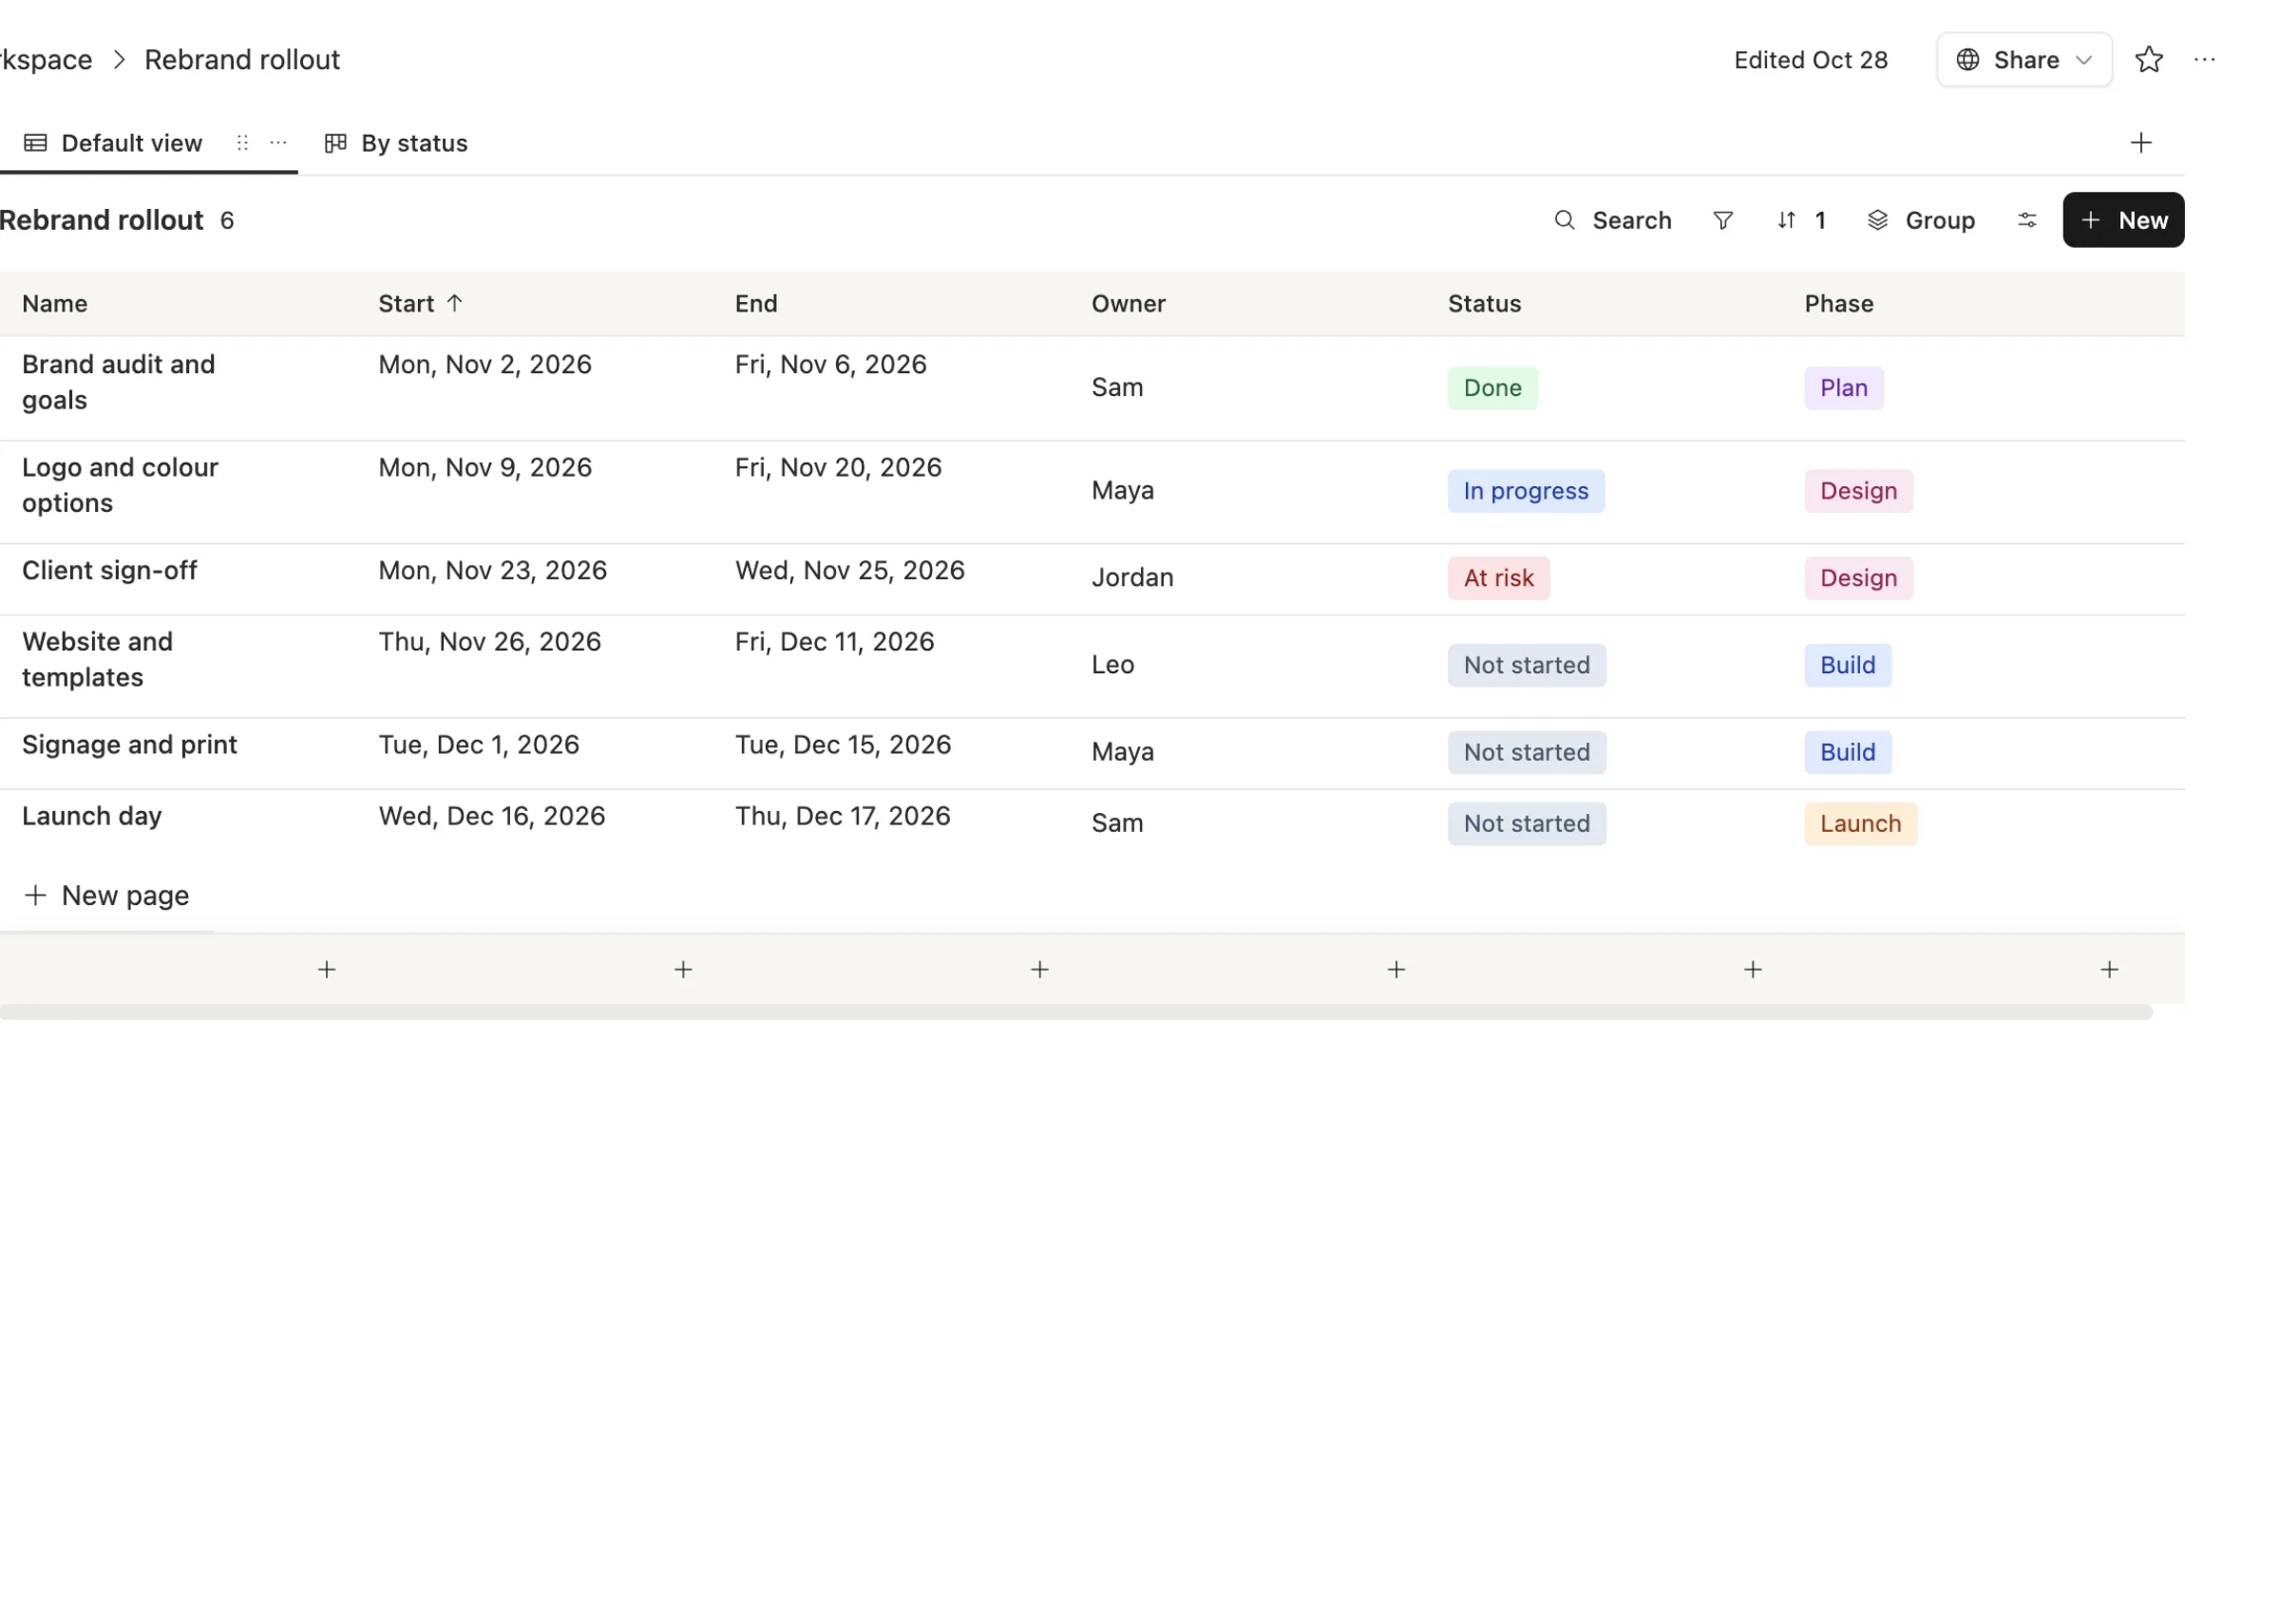Click the Done status tag
The image size is (2280, 1624).
(x=1492, y=388)
